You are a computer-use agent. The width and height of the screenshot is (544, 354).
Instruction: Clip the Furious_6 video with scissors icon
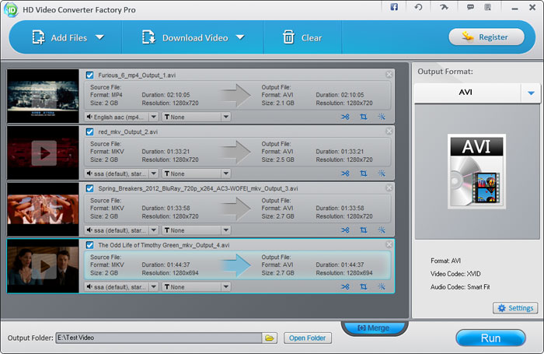(345, 117)
